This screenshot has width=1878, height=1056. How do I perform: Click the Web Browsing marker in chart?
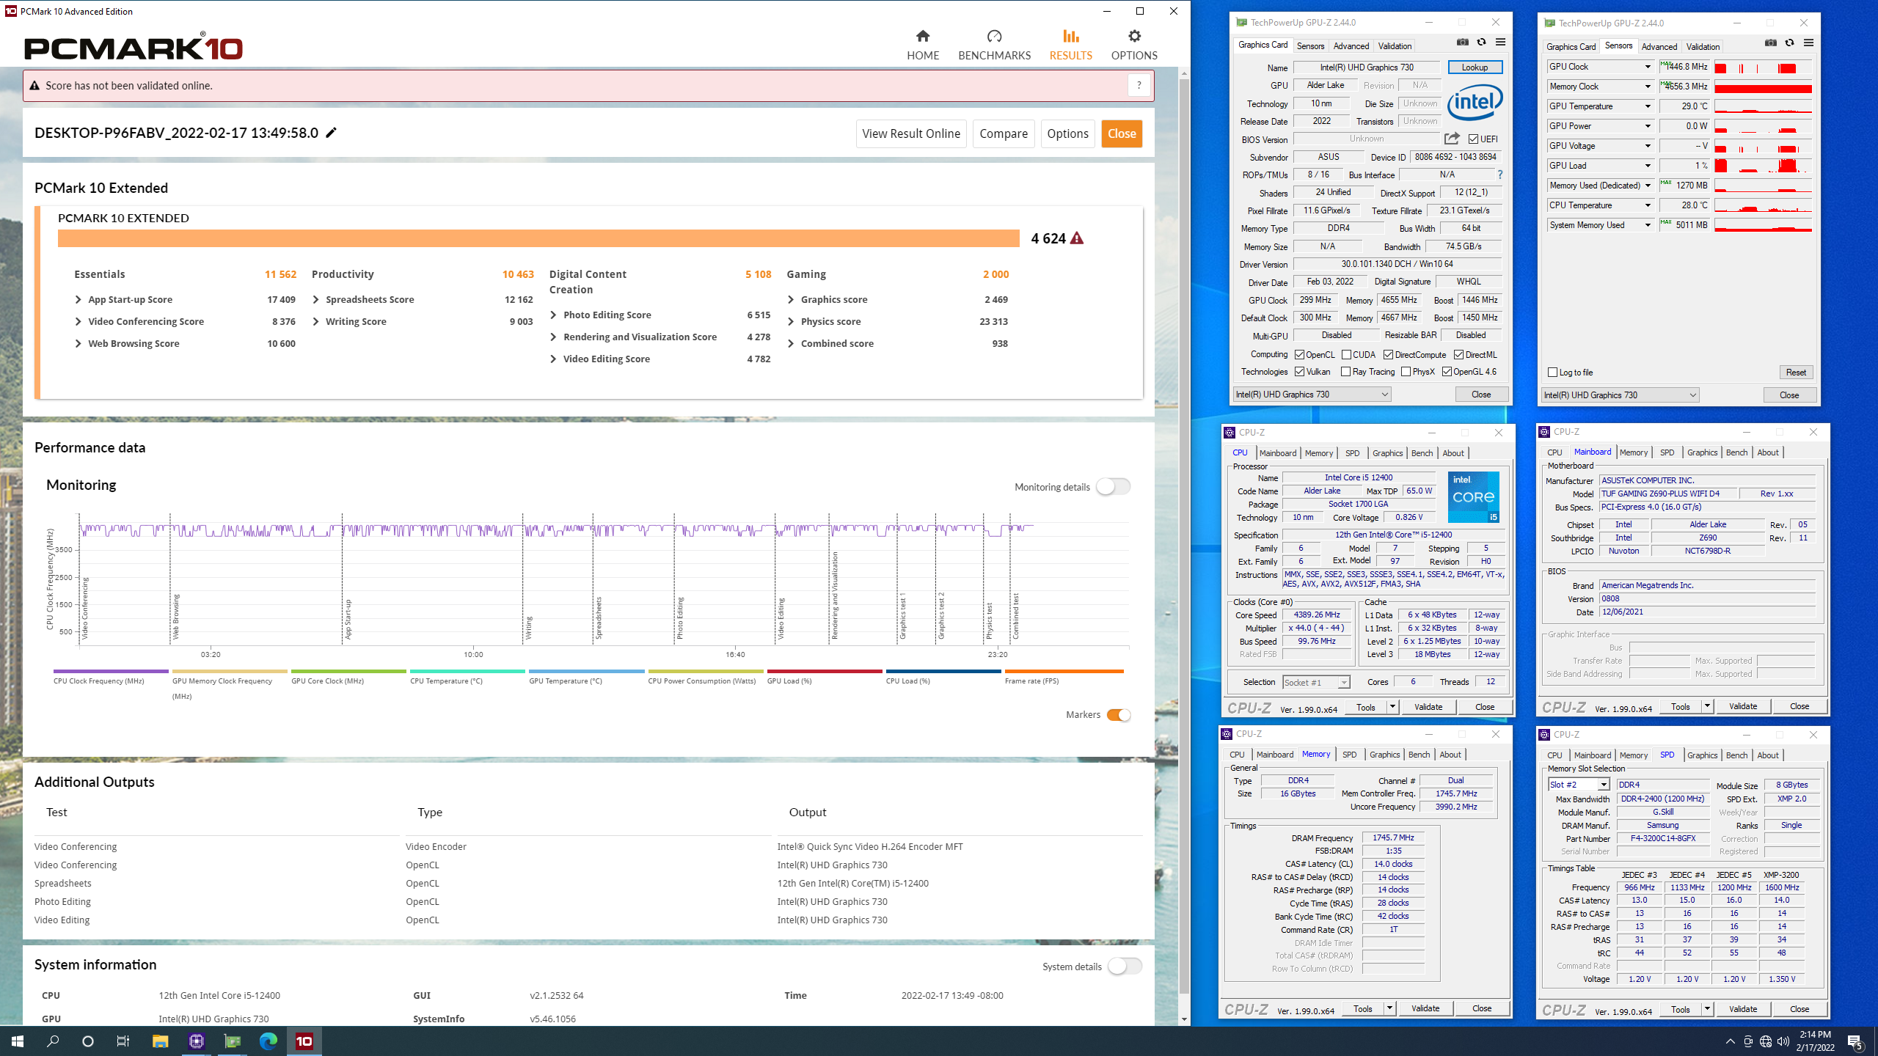tap(176, 616)
